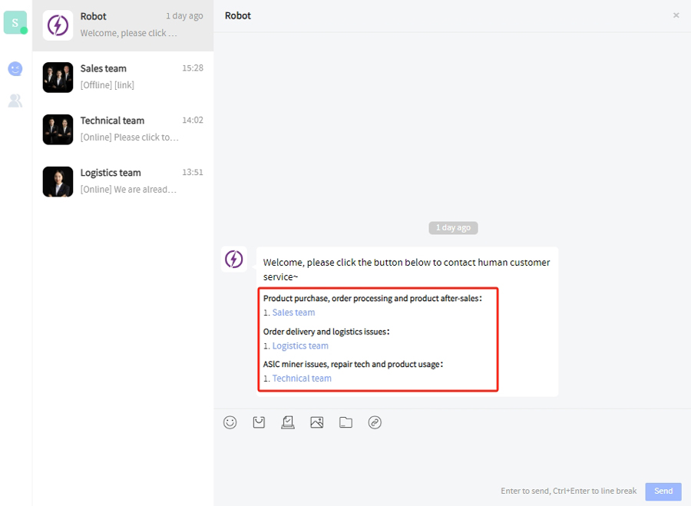The height and width of the screenshot is (506, 691).
Task: Follow the Logistics team link in message
Action: (300, 346)
